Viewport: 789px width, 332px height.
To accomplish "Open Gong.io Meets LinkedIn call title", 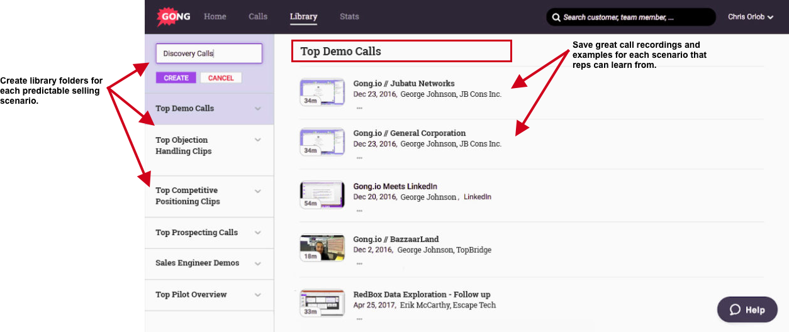I will point(395,186).
